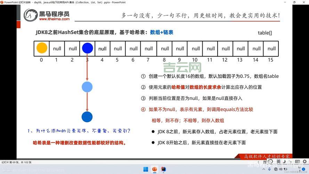Click the yellow circle in index 0

[x=42, y=48]
